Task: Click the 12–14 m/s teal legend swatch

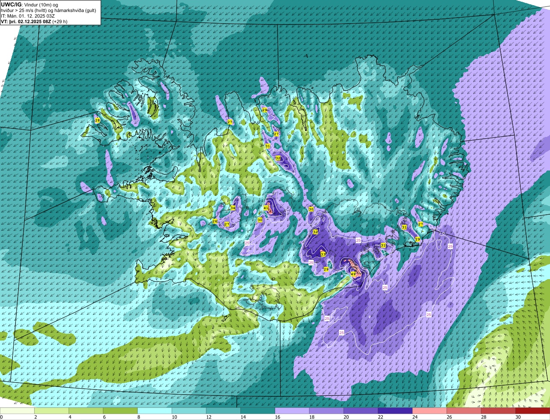Action: pyautogui.click(x=223, y=411)
